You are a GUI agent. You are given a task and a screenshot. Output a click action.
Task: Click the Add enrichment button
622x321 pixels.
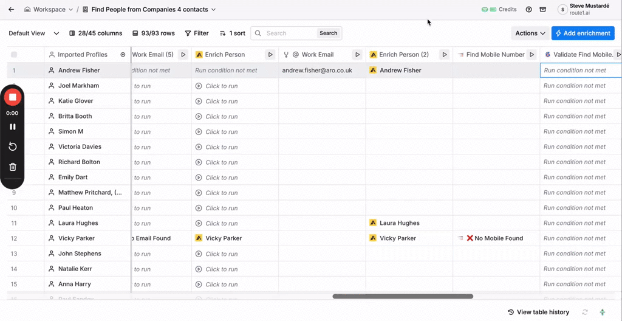coord(583,33)
